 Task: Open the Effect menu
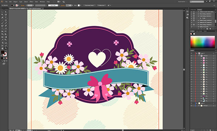point(31,2)
